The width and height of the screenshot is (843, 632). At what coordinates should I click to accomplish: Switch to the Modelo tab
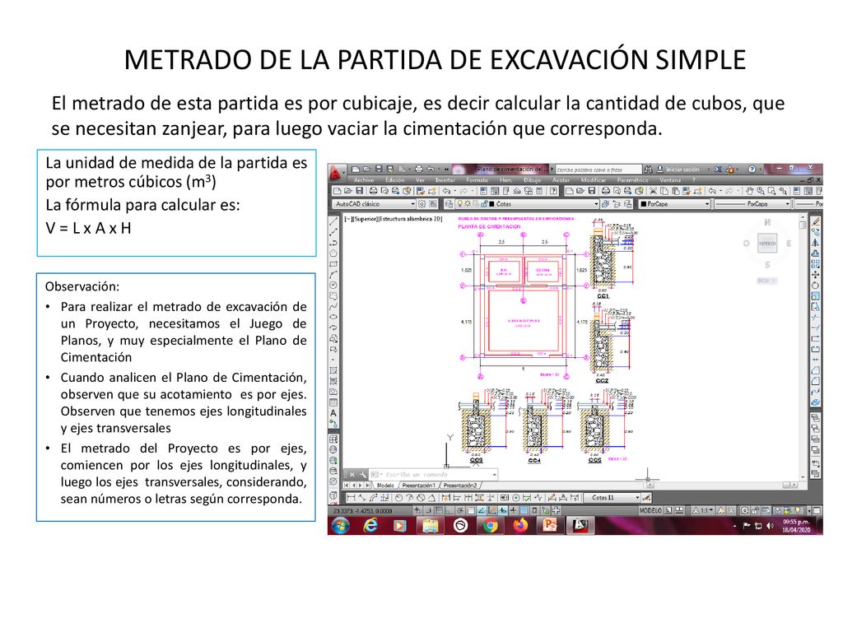click(385, 486)
